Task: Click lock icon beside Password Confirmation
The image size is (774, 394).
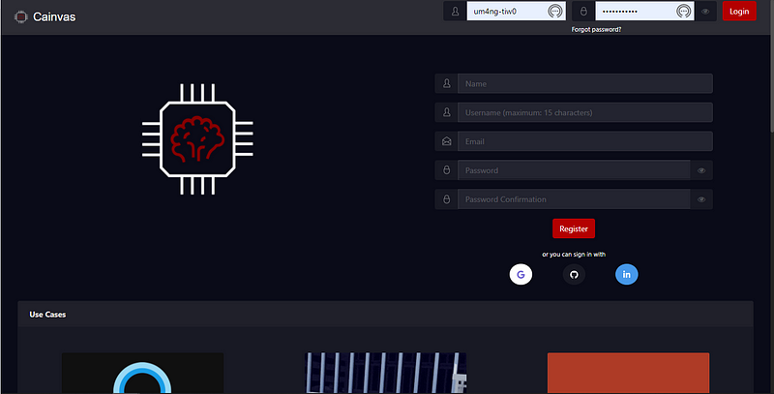Action: [447, 199]
